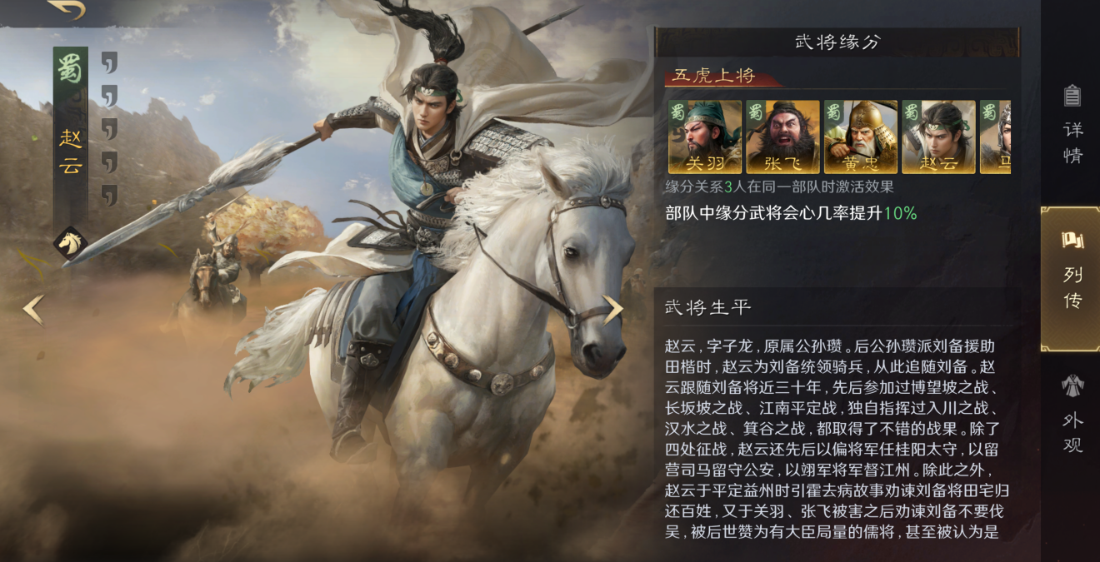
Task: Select the 关羽 portrait
Action: click(x=704, y=137)
